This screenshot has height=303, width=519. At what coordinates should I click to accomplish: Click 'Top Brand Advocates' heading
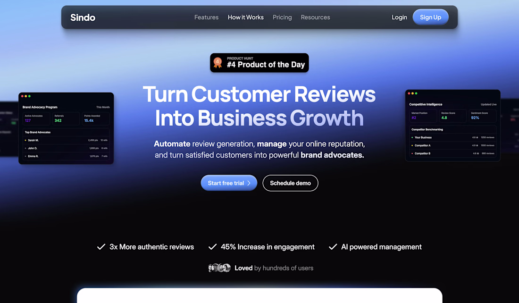click(x=38, y=132)
